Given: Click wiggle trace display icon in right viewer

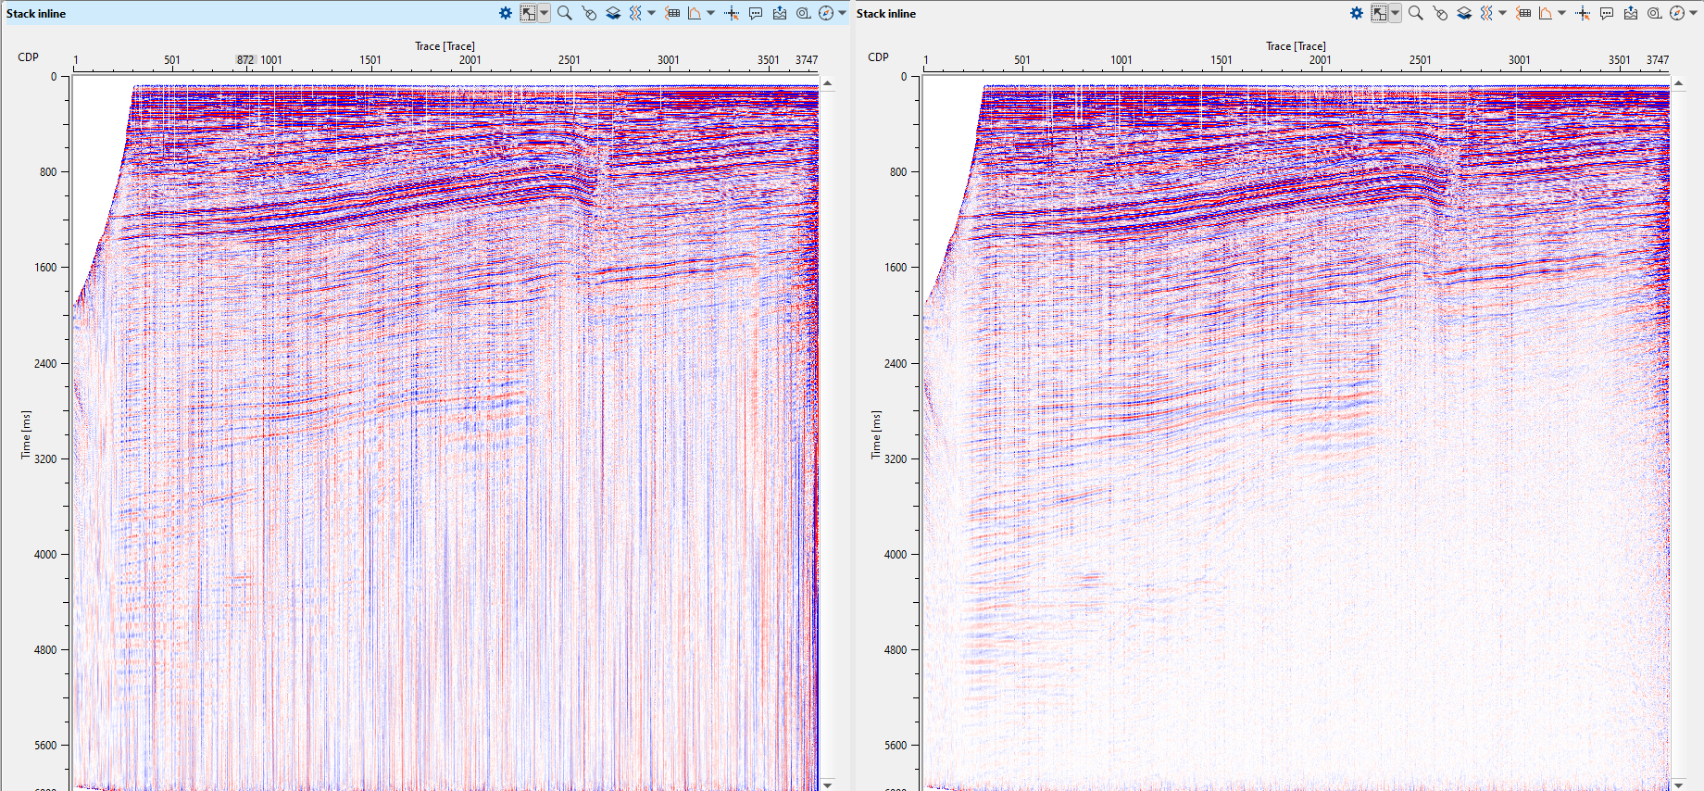Looking at the screenshot, I should [1485, 13].
